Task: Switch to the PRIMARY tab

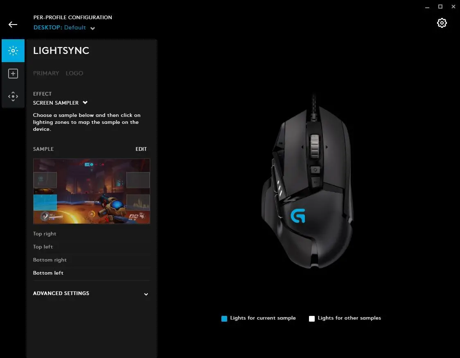Action: (x=46, y=73)
